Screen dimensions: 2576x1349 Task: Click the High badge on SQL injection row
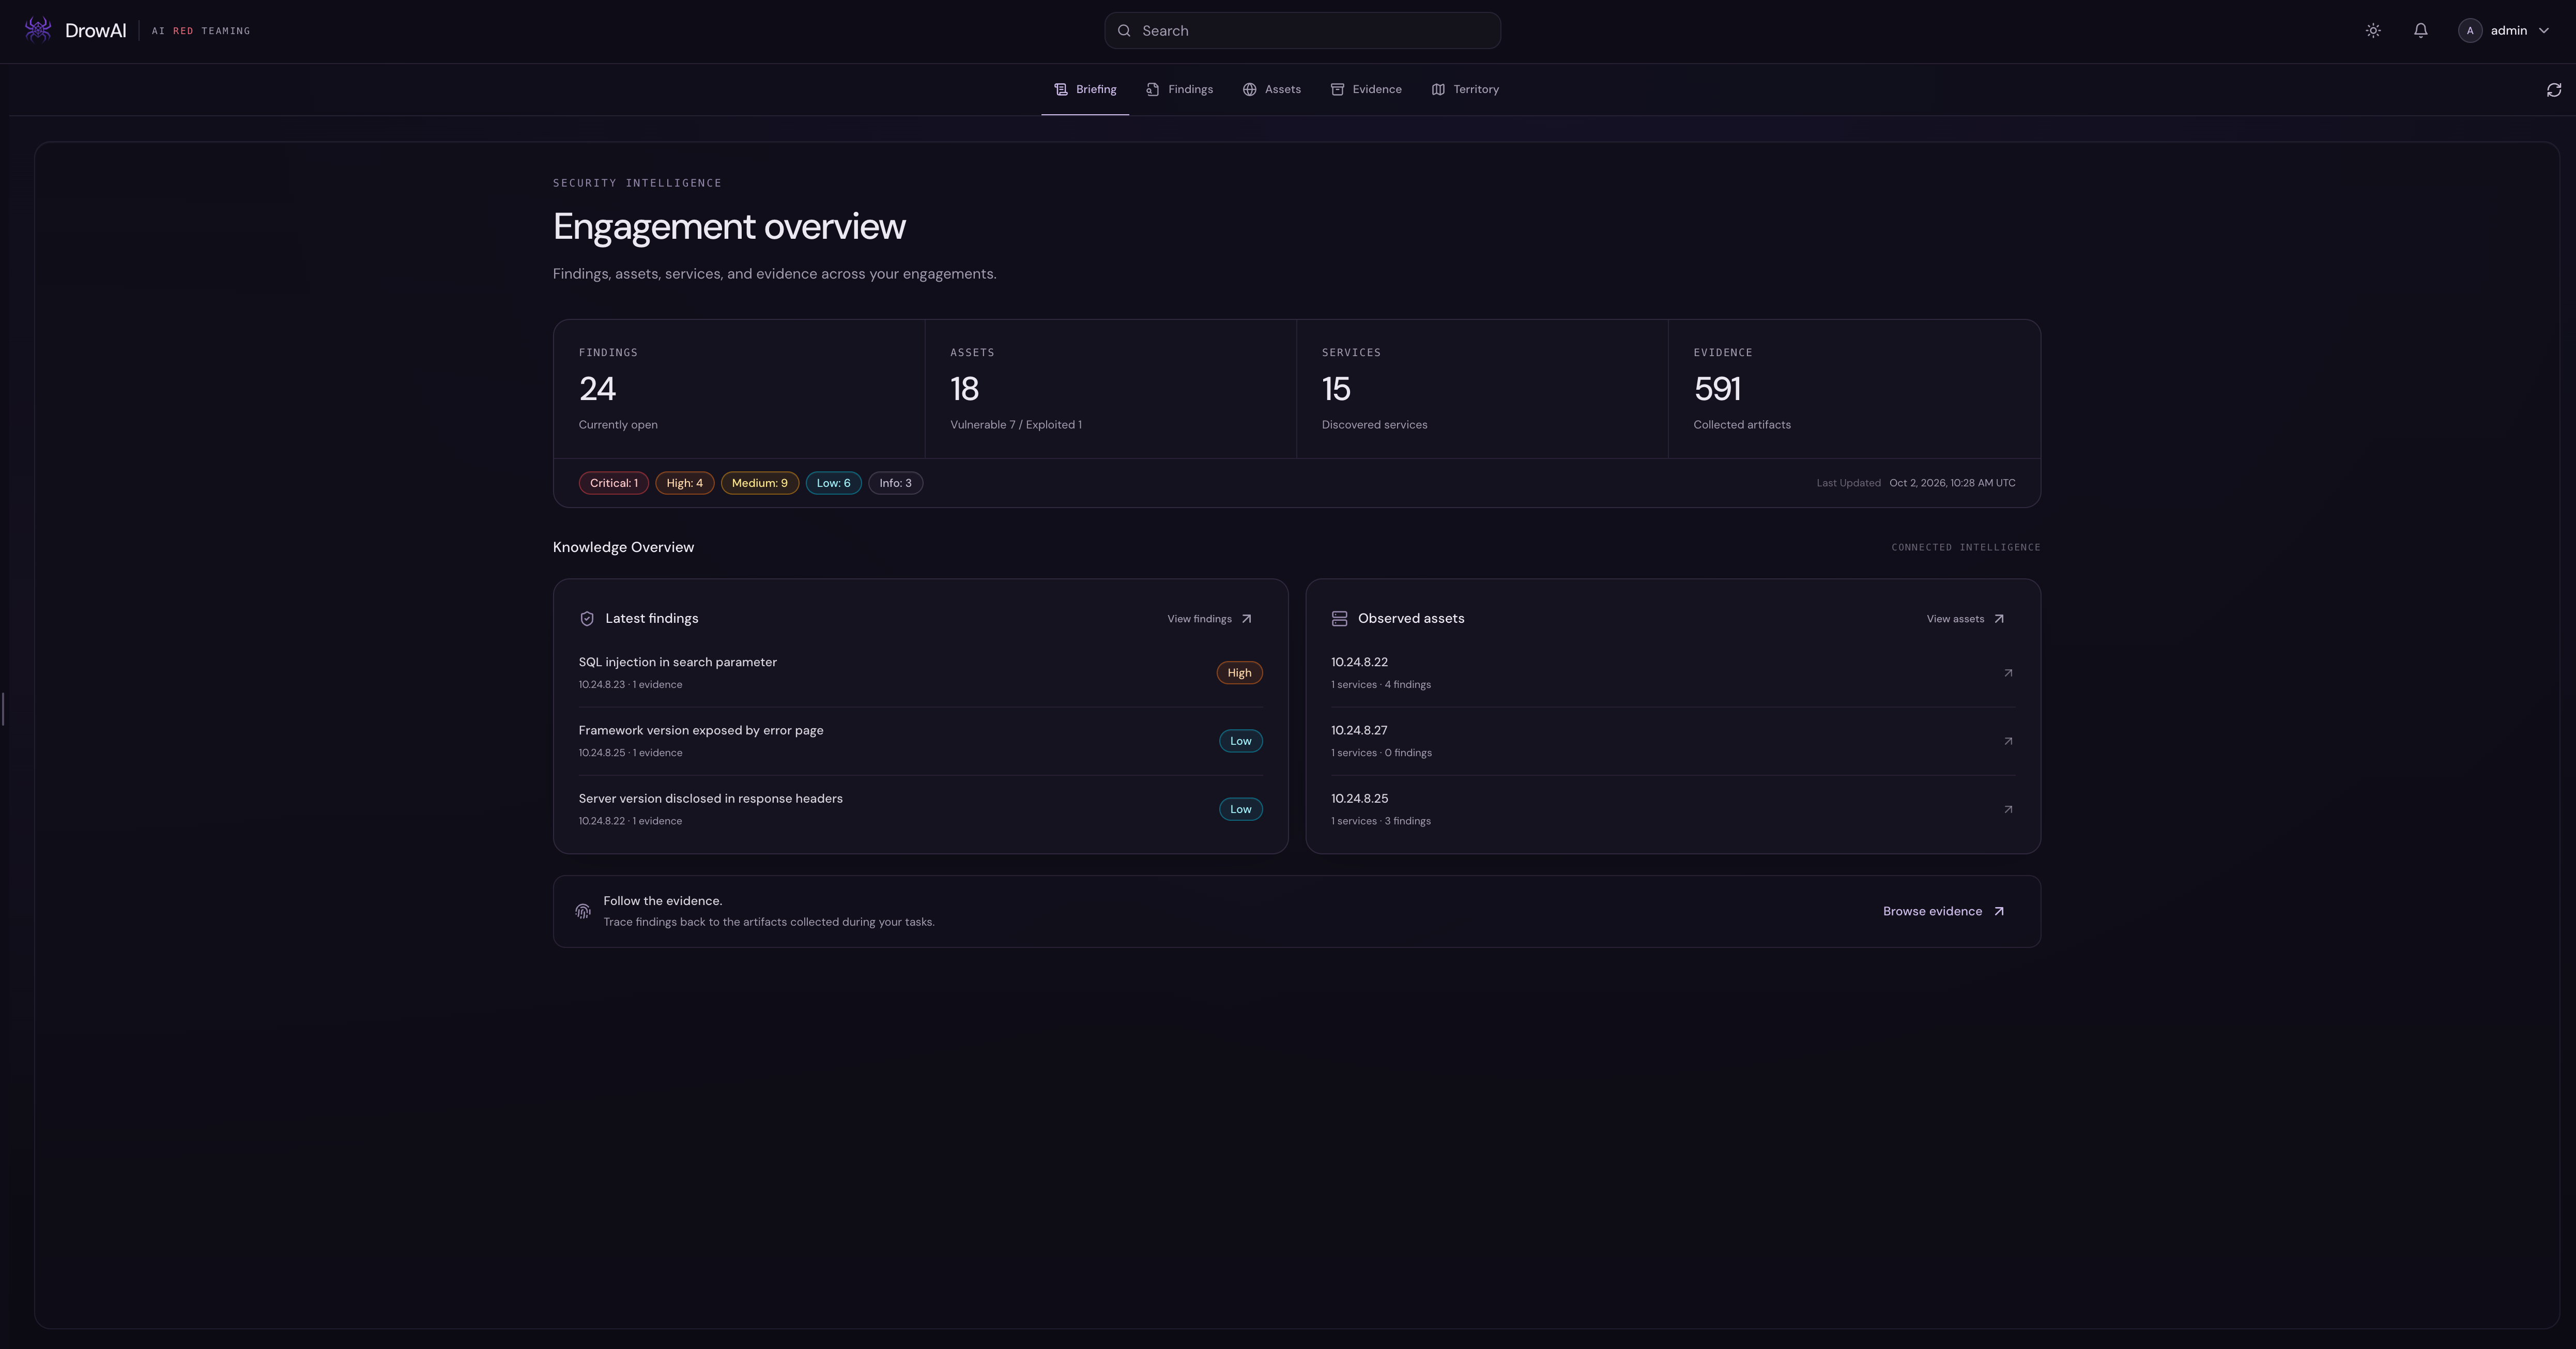[x=1240, y=673]
